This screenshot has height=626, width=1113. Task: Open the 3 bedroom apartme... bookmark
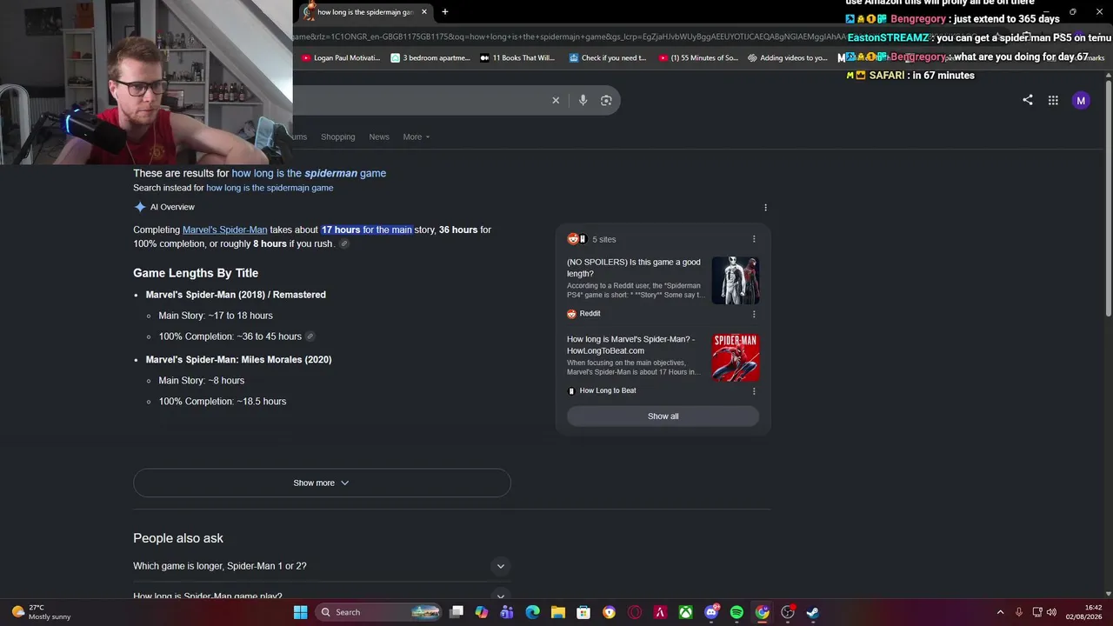[x=430, y=58]
